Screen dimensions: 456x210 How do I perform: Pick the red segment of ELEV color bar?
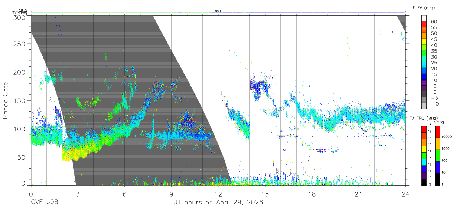click(x=424, y=24)
